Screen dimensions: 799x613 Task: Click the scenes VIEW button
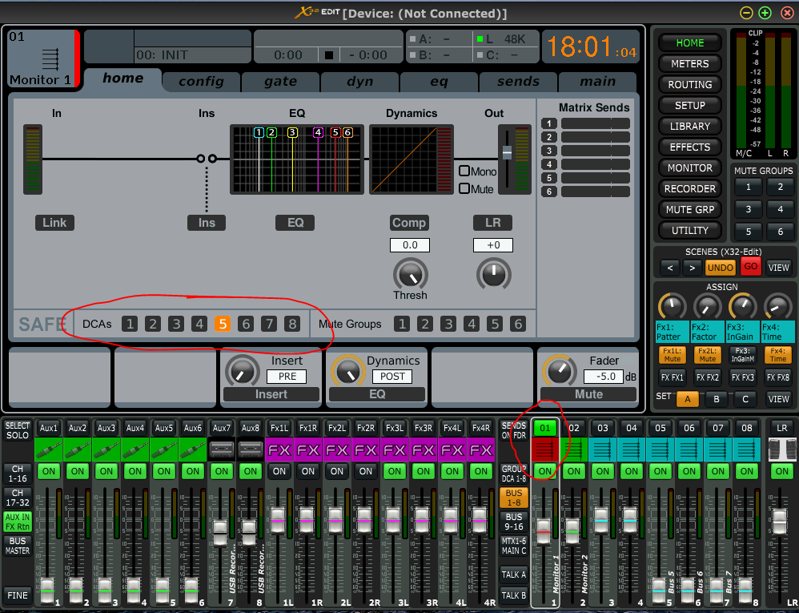click(779, 268)
